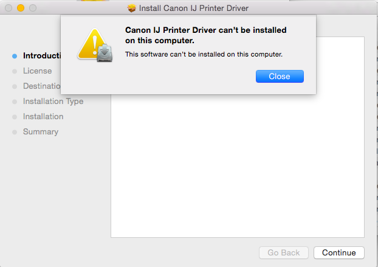Click the yellow warning installer icon
Image resolution: width=378 pixels, height=267 pixels.
coord(95,44)
